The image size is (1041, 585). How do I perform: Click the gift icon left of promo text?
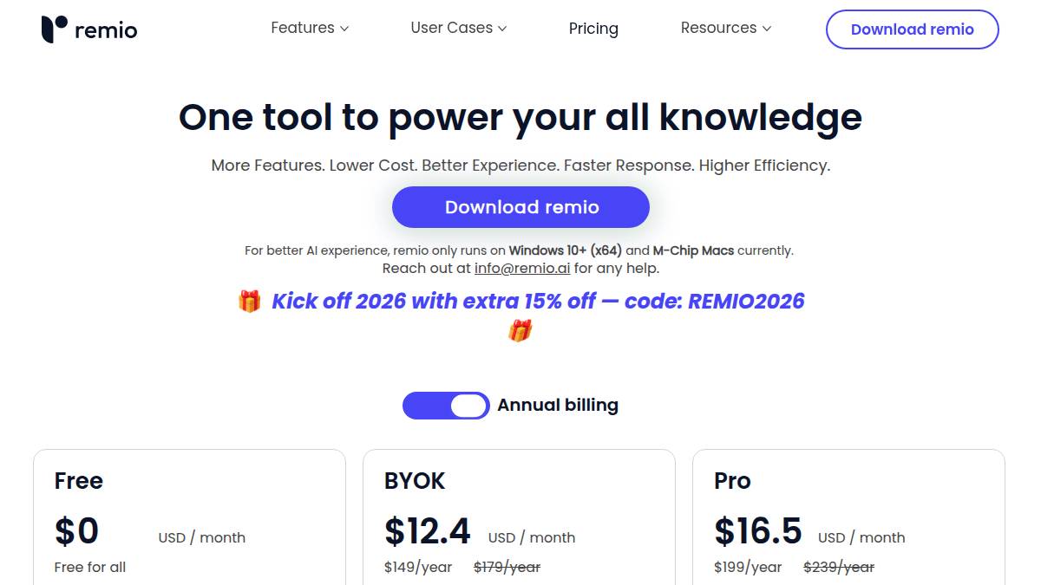[249, 302]
